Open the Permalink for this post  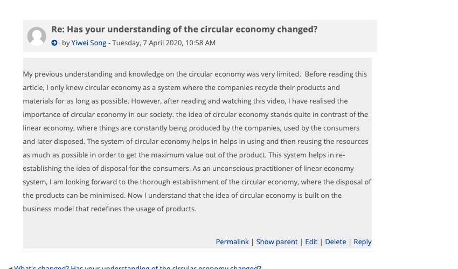click(x=232, y=242)
